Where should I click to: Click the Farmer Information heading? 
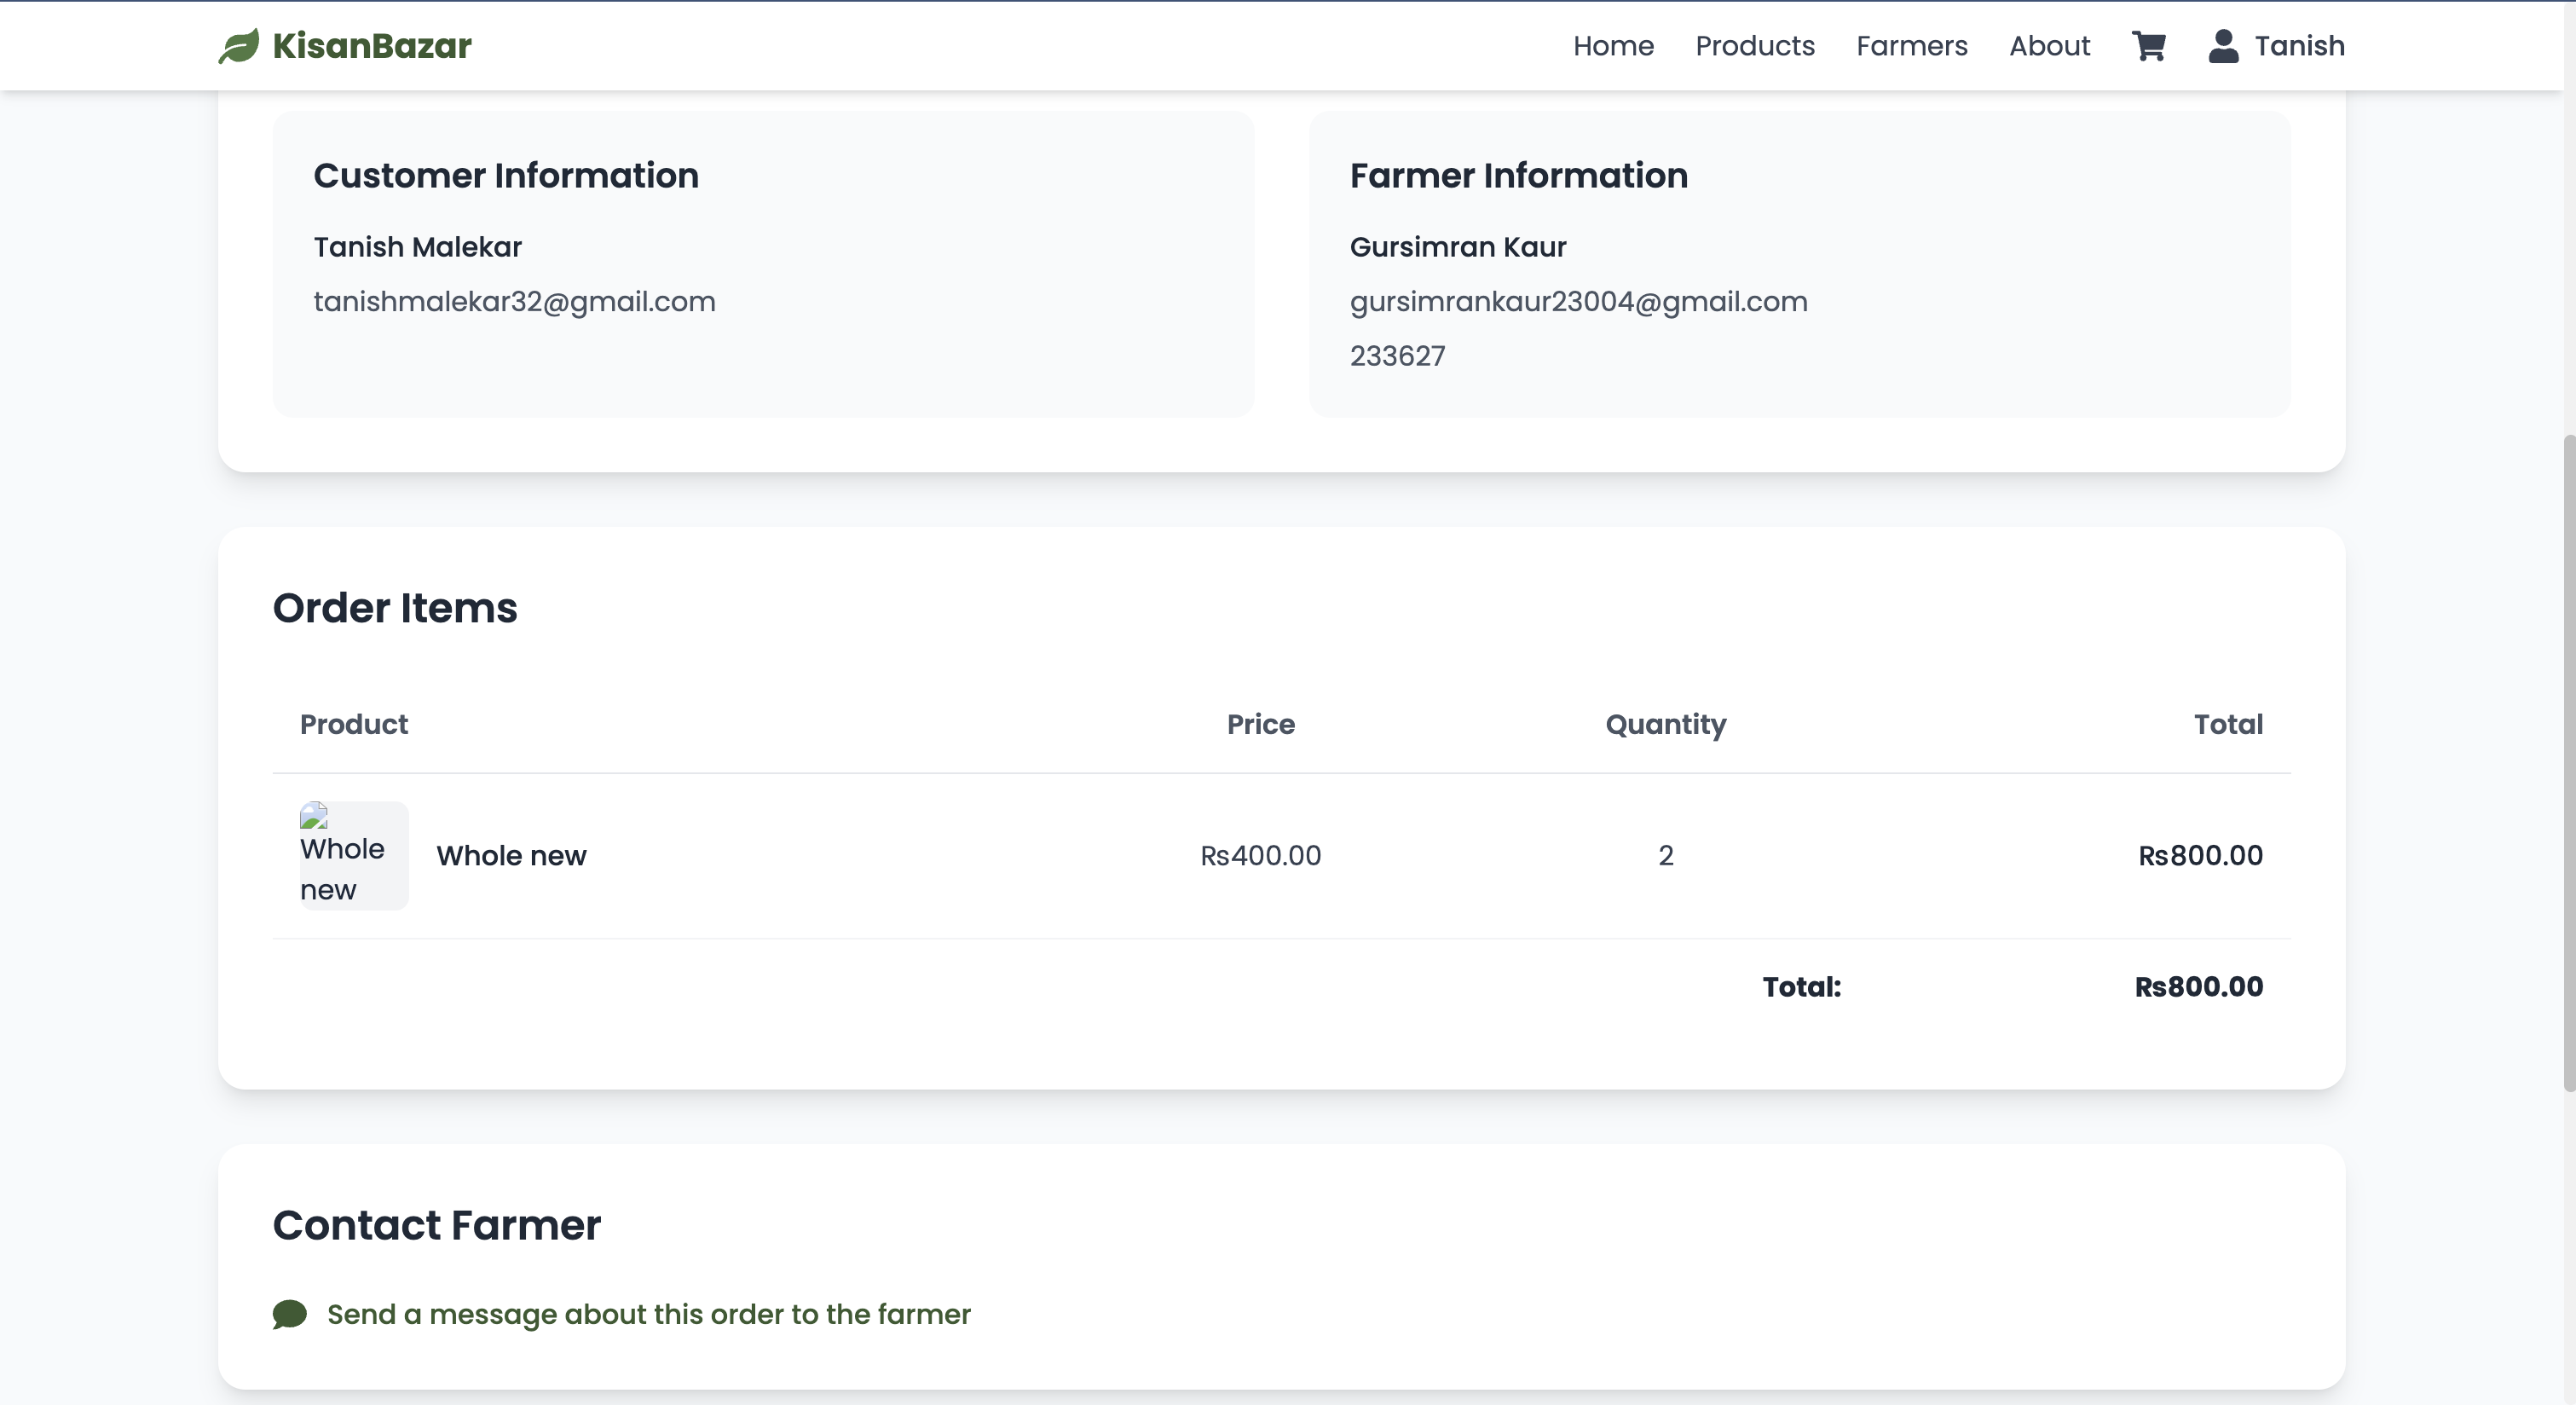tap(1519, 176)
